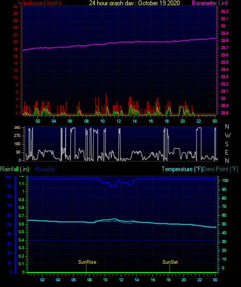Click the E compass direction label

tap(227, 152)
